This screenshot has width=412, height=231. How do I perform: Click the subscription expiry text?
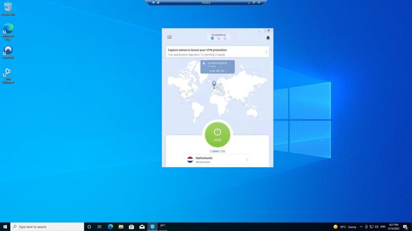(196, 55)
